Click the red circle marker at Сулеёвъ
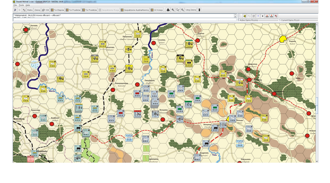Screen dimensions: 330x183 (153, 43)
